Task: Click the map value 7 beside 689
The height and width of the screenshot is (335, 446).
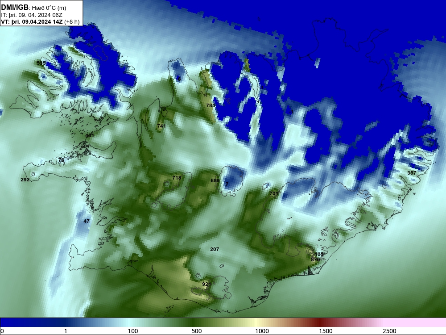Action: tap(227, 184)
